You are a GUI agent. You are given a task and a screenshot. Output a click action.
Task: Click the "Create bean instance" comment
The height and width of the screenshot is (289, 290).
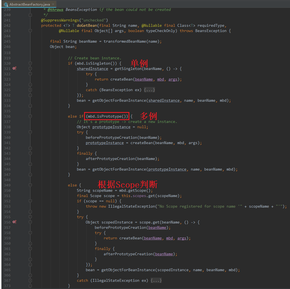[94, 58]
